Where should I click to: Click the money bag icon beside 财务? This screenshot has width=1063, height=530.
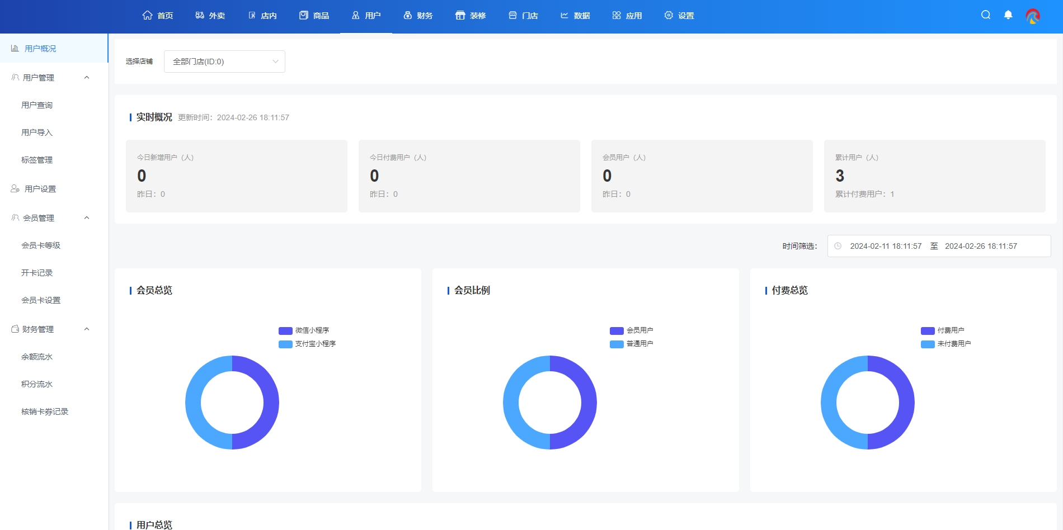click(x=408, y=15)
